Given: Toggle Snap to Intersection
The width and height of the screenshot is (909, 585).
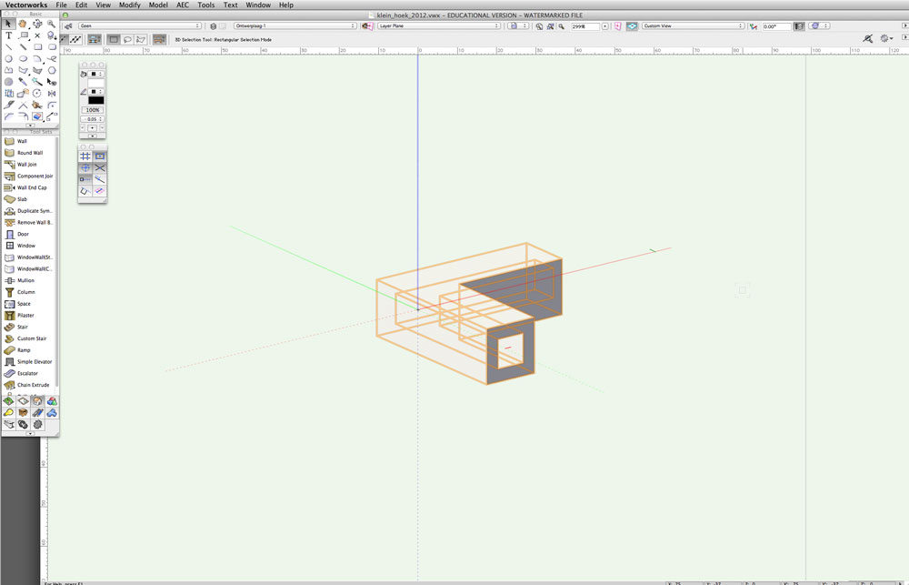Looking at the screenshot, I should 100,167.
